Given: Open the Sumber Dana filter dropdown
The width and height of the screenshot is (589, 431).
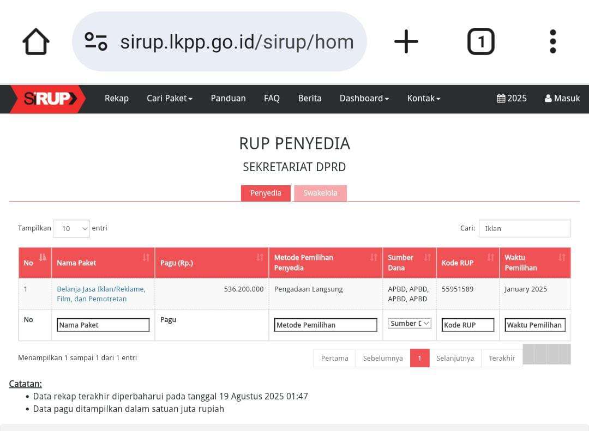Looking at the screenshot, I should coord(410,324).
